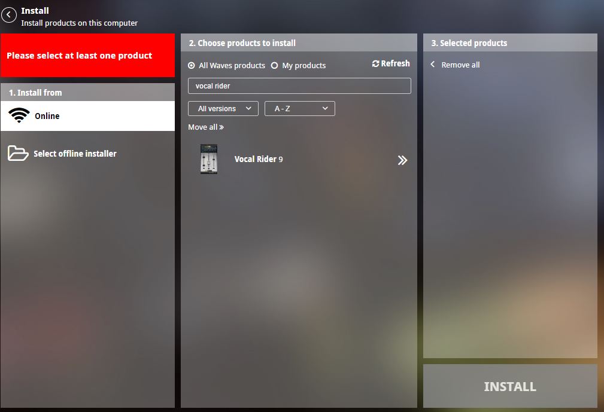Open the A - Z sorting dropdown
This screenshot has width=604, height=412.
(300, 108)
